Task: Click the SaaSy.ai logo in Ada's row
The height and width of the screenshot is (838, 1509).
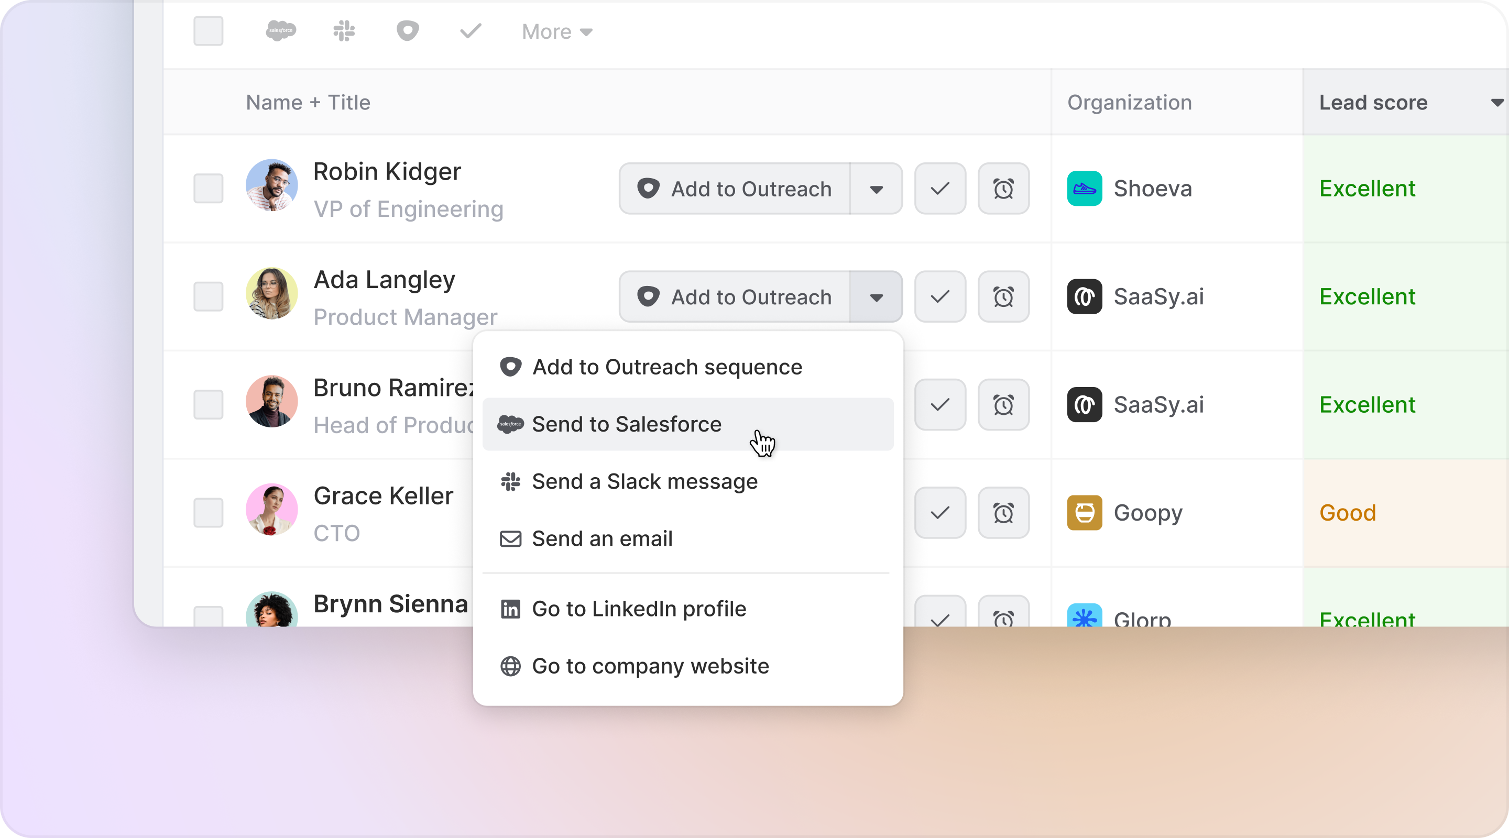Action: point(1084,296)
